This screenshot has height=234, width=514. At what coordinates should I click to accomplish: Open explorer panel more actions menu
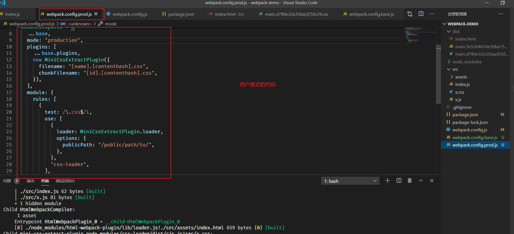[x=501, y=14]
